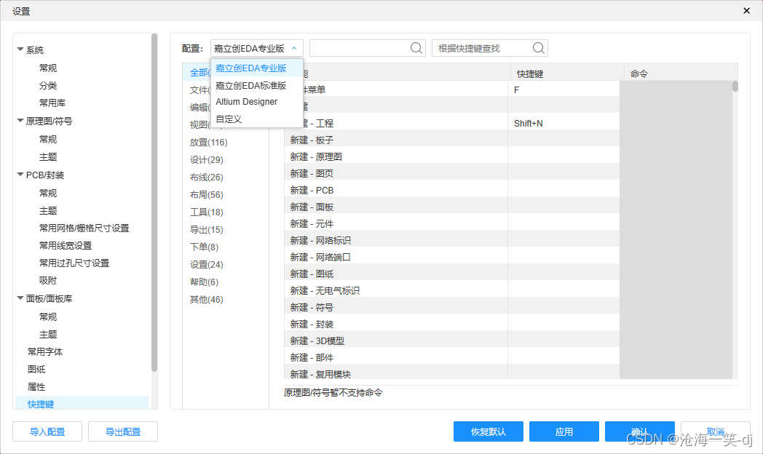The width and height of the screenshot is (763, 454).
Task: Click the left settings tree scrollbar
Action: click(x=154, y=202)
